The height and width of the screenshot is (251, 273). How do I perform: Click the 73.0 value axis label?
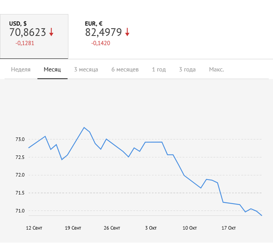[20, 139]
